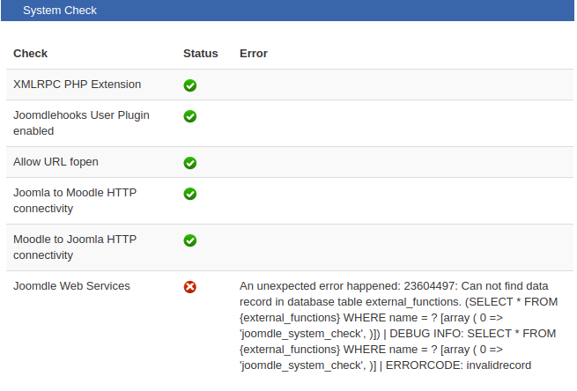
Task: Click the error number 23604497
Action: [432, 286]
